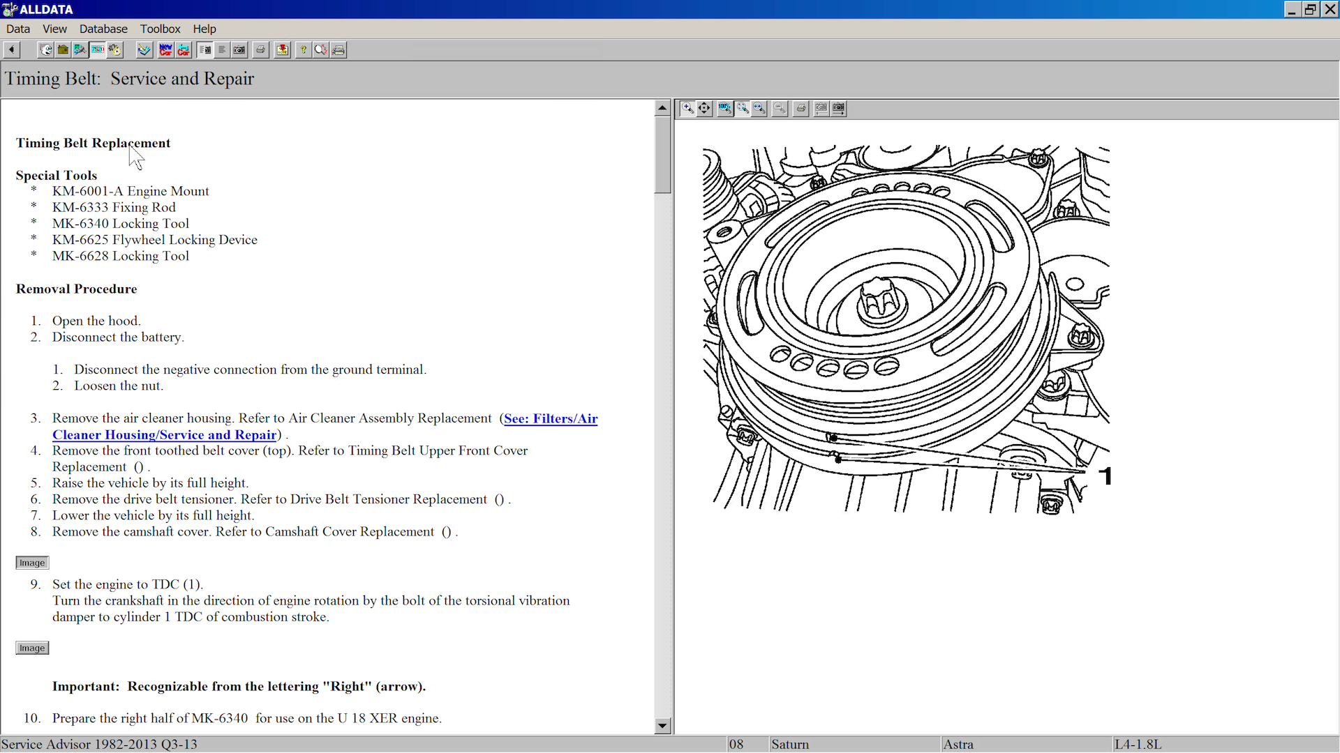Go to next image with camera arrow
This screenshot has height=753, width=1340.
[838, 108]
